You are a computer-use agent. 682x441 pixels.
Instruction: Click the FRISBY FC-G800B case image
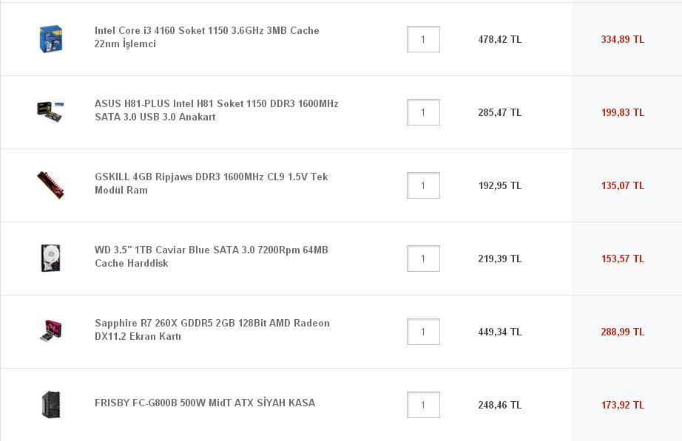click(50, 404)
